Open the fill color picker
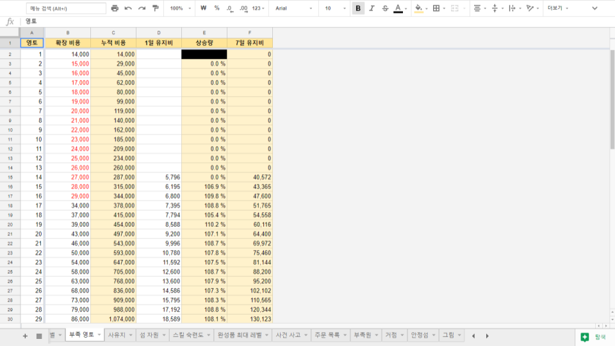Screen dimensions: 615x346 click(x=418, y=8)
